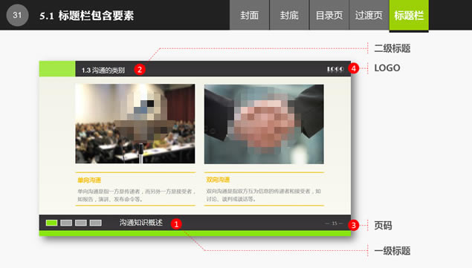Viewport: 472px width, 268px height.
Task: Click the 沟通知识概述 footer title
Action: point(141,223)
